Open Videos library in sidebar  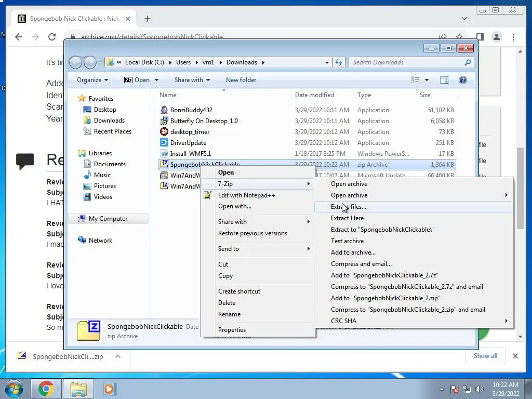[98, 197]
